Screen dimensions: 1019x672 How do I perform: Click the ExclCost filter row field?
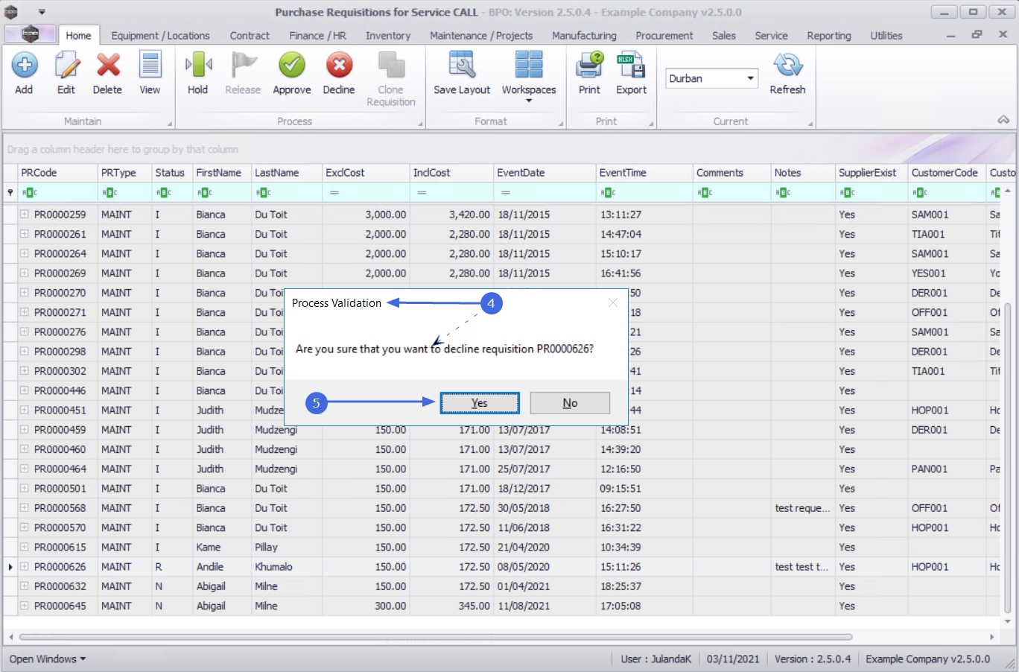[366, 192]
